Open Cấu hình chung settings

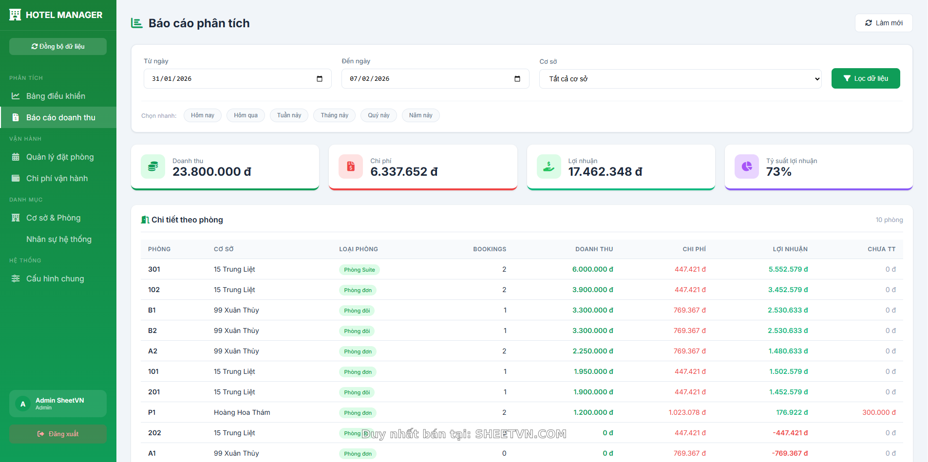(x=55, y=279)
